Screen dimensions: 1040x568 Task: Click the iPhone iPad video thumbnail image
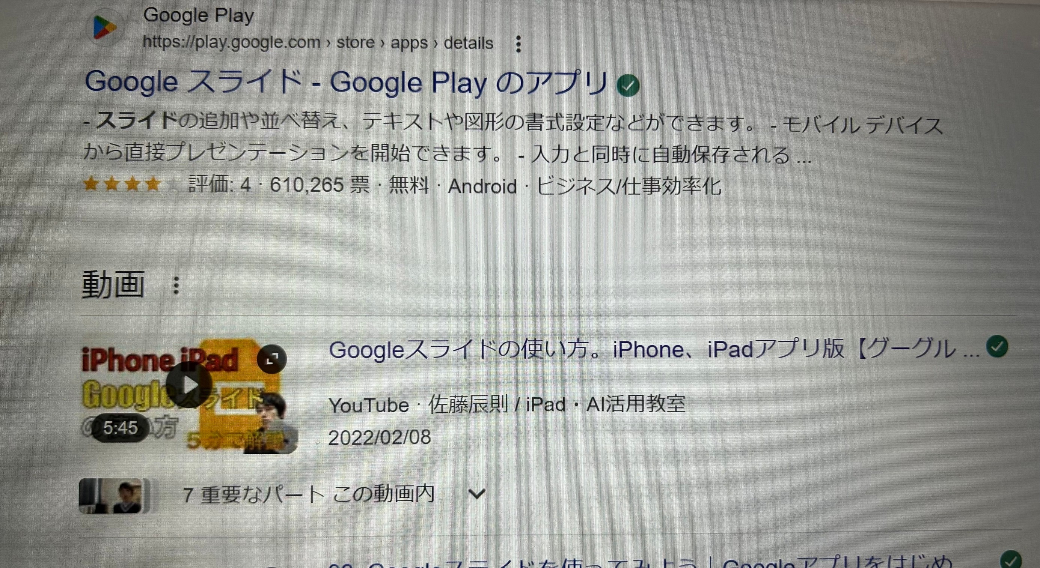pos(188,399)
